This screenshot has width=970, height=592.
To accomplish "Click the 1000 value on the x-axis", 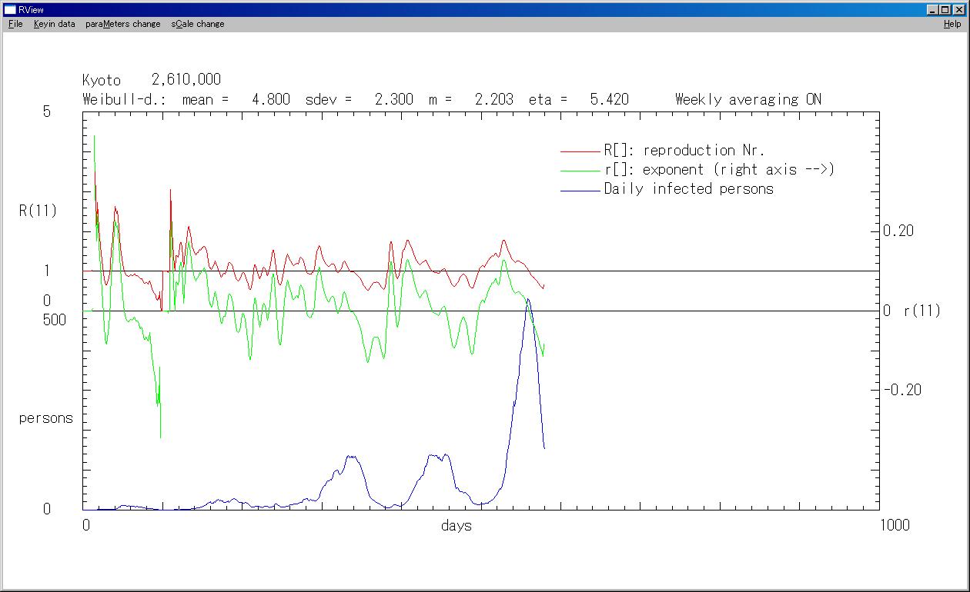I will pyautogui.click(x=894, y=525).
